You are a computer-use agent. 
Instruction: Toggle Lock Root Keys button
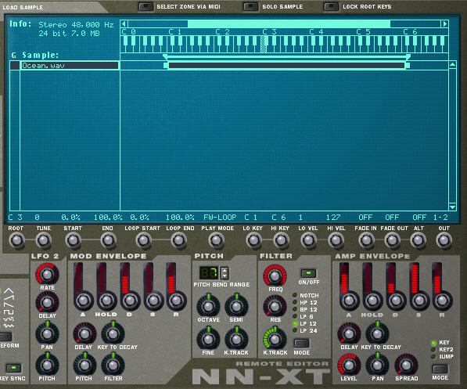tap(331, 6)
